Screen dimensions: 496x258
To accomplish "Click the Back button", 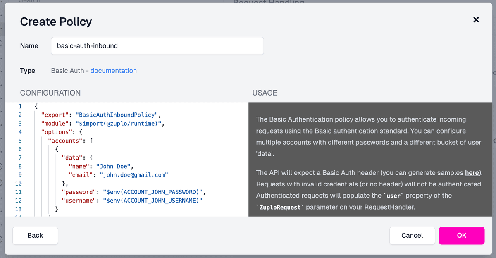I will [35, 235].
